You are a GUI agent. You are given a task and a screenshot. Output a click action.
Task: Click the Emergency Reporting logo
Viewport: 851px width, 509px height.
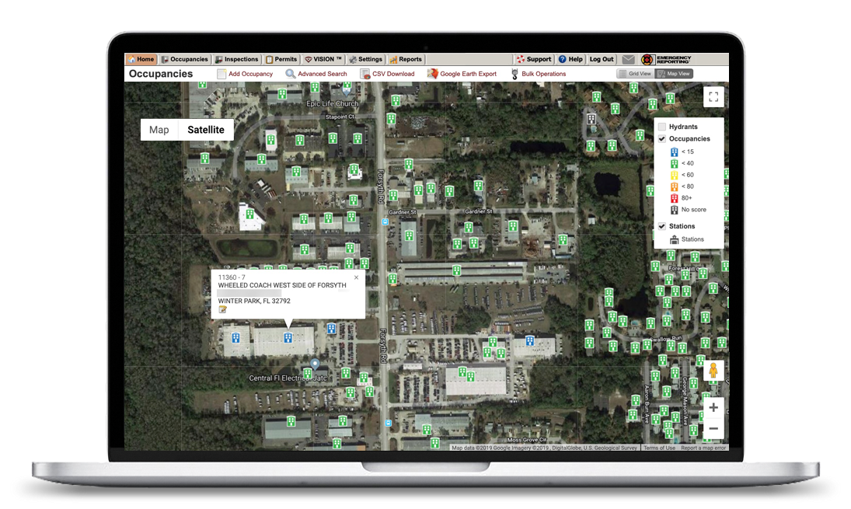(666, 59)
